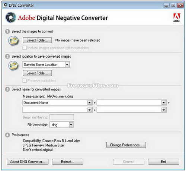Image resolution: width=186 pixels, height=171 pixels.
Task: Click the Extract button
Action: click(68, 162)
